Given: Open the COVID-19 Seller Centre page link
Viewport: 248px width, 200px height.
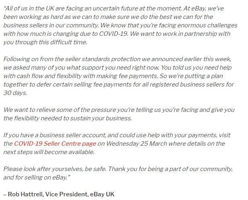Looking at the screenshot, I should coord(55,144).
